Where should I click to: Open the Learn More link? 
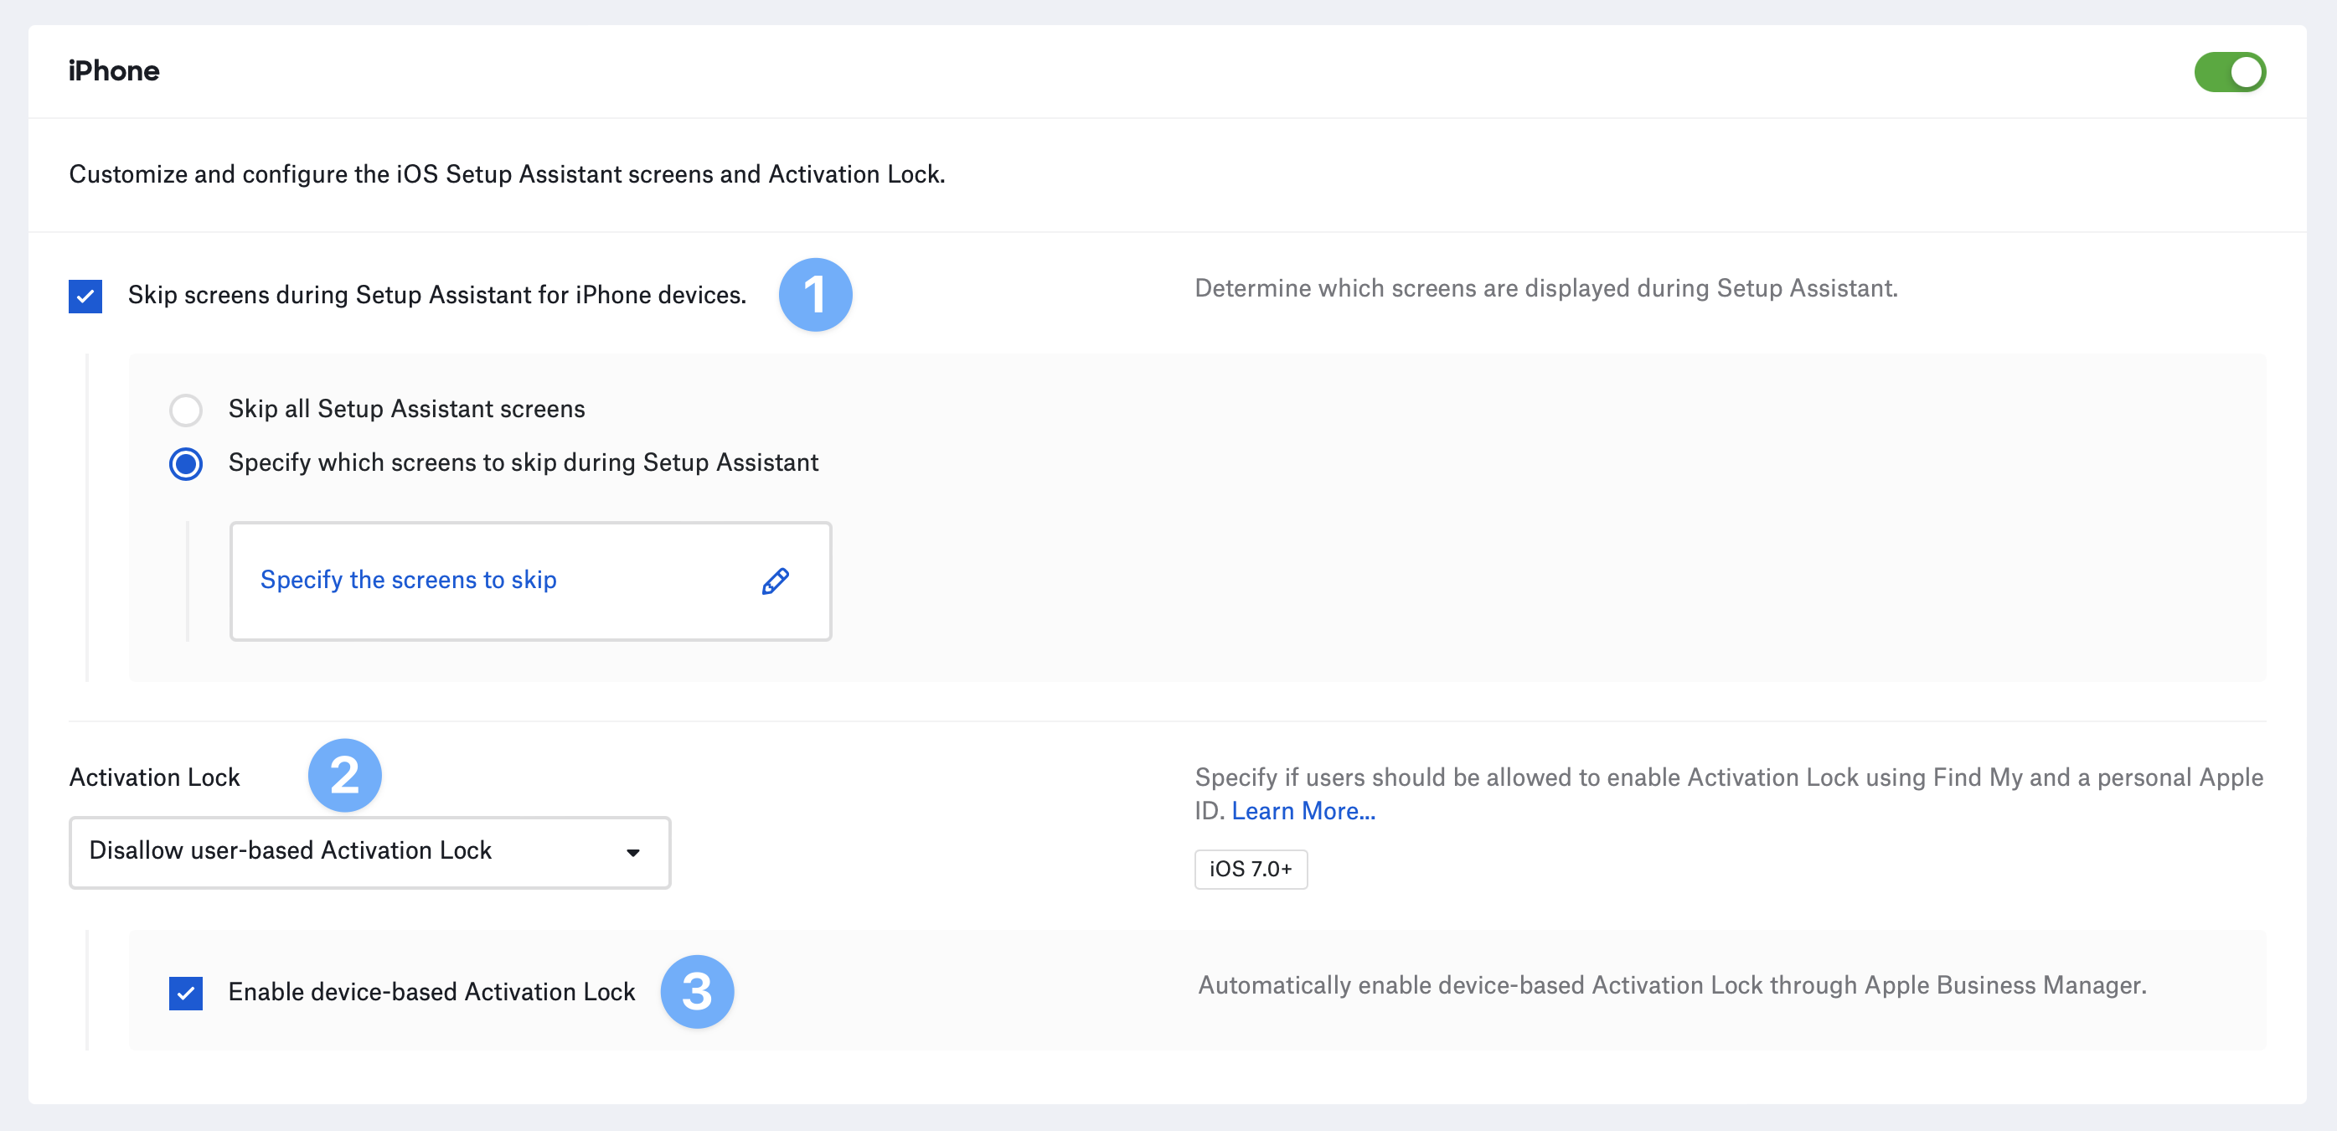(x=1303, y=811)
